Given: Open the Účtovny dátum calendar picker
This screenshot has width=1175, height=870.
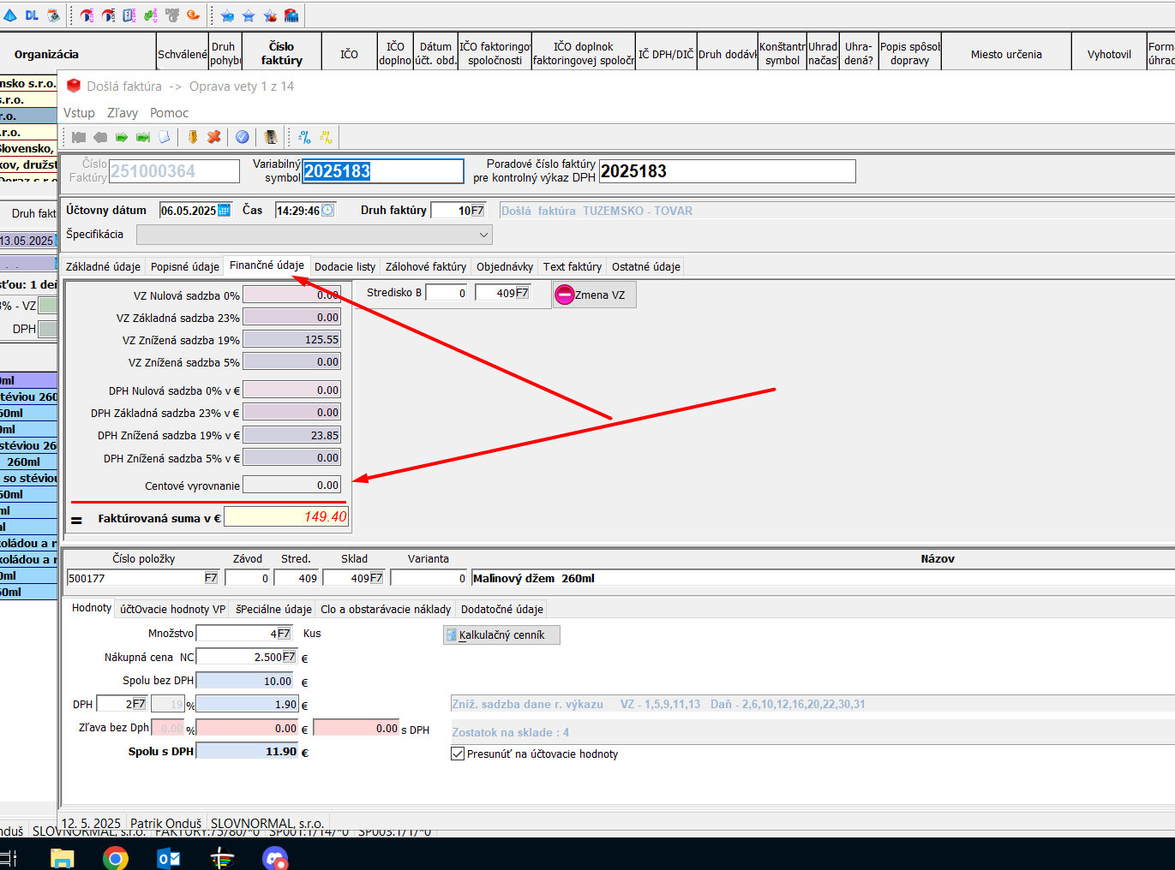Looking at the screenshot, I should (x=224, y=211).
